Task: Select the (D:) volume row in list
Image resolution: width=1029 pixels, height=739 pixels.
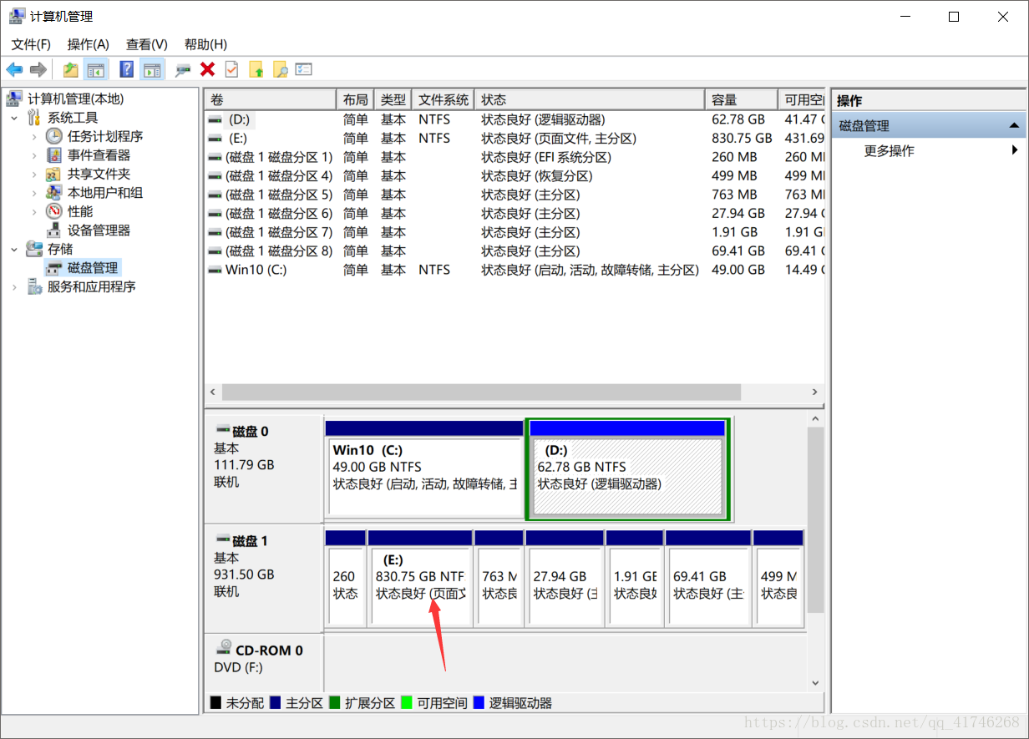Action: point(514,119)
